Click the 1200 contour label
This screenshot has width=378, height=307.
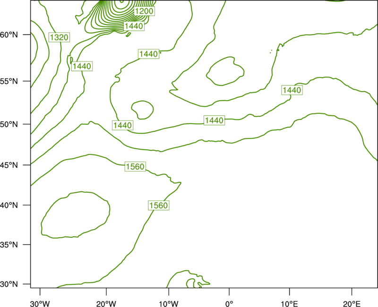(144, 11)
